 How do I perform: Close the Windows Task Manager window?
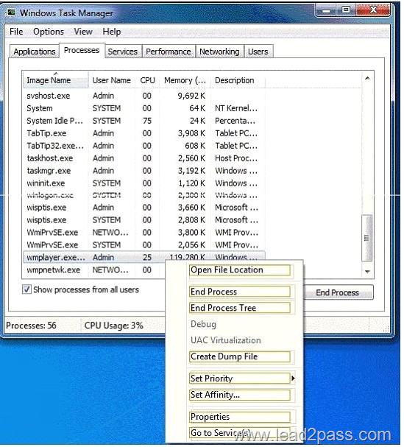tap(372, 10)
